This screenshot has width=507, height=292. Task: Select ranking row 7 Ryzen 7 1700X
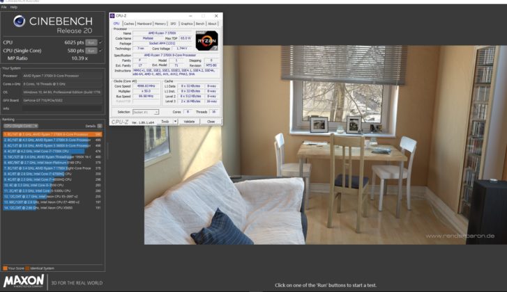coord(52,168)
